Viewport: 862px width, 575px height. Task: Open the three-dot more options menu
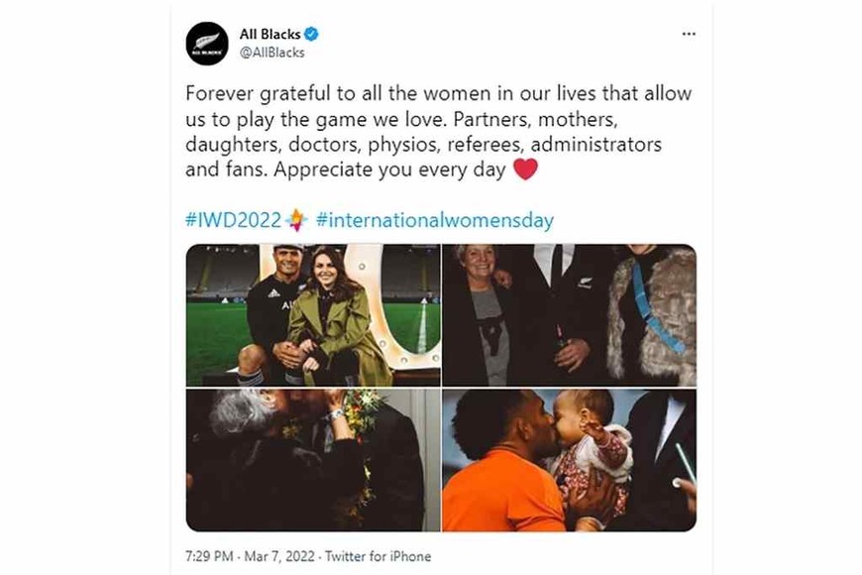(689, 34)
